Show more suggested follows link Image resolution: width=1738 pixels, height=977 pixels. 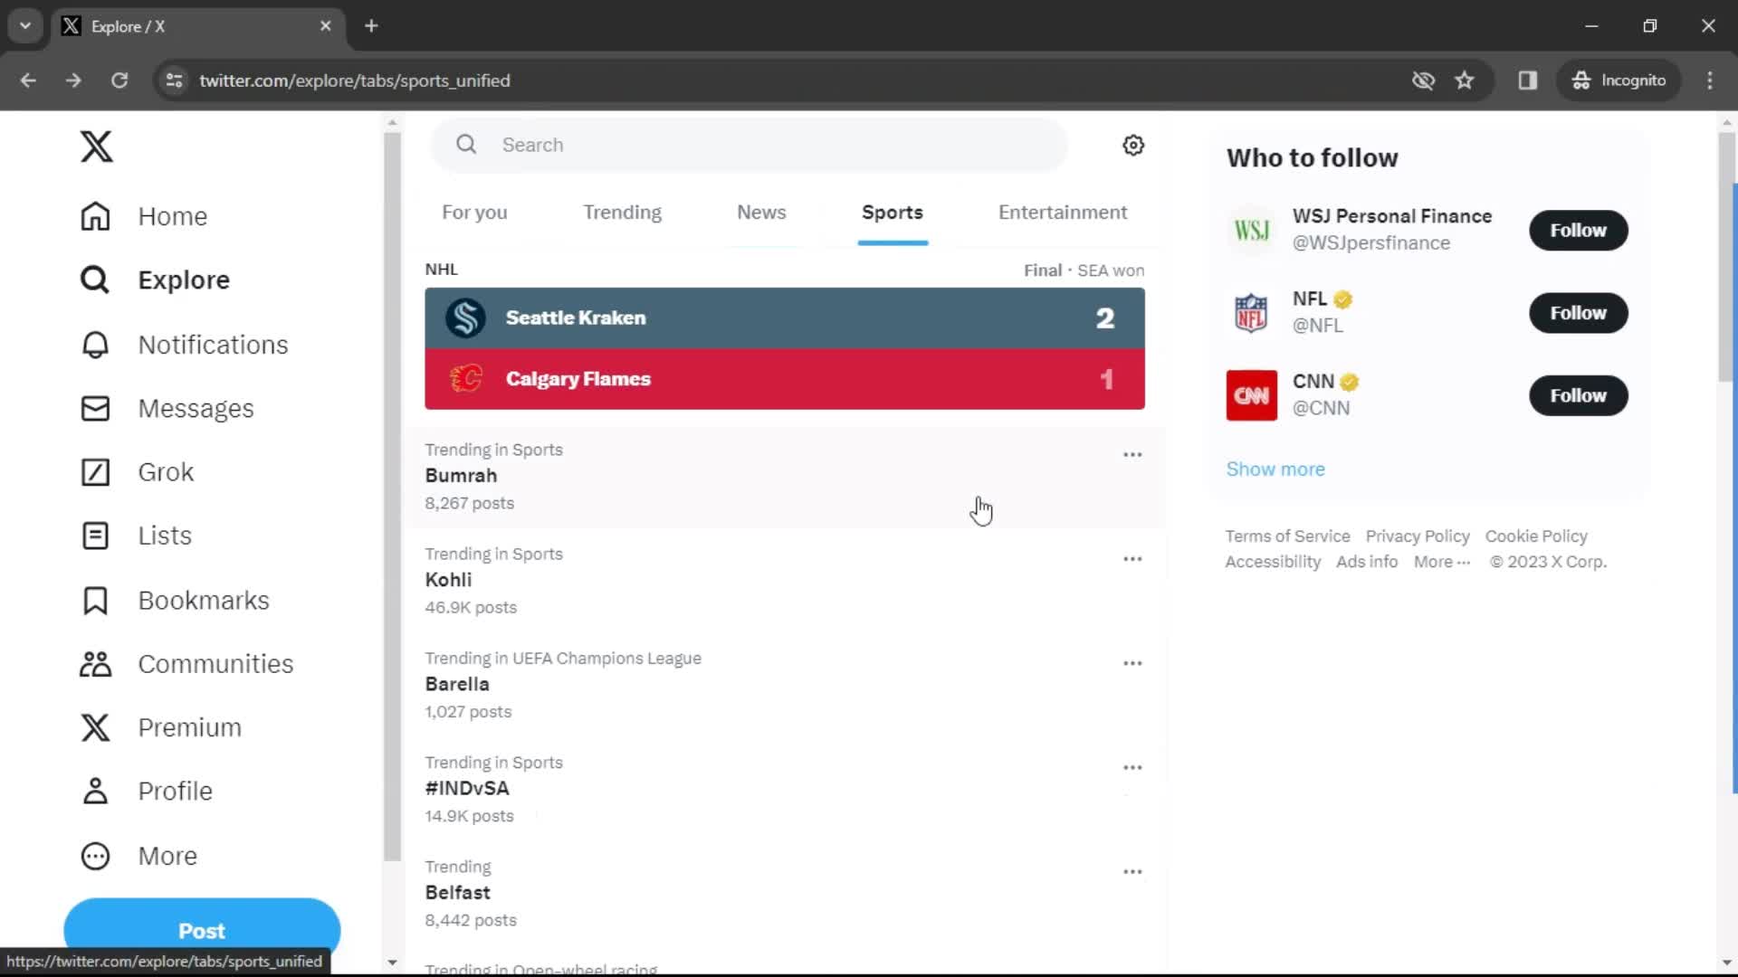tap(1276, 468)
